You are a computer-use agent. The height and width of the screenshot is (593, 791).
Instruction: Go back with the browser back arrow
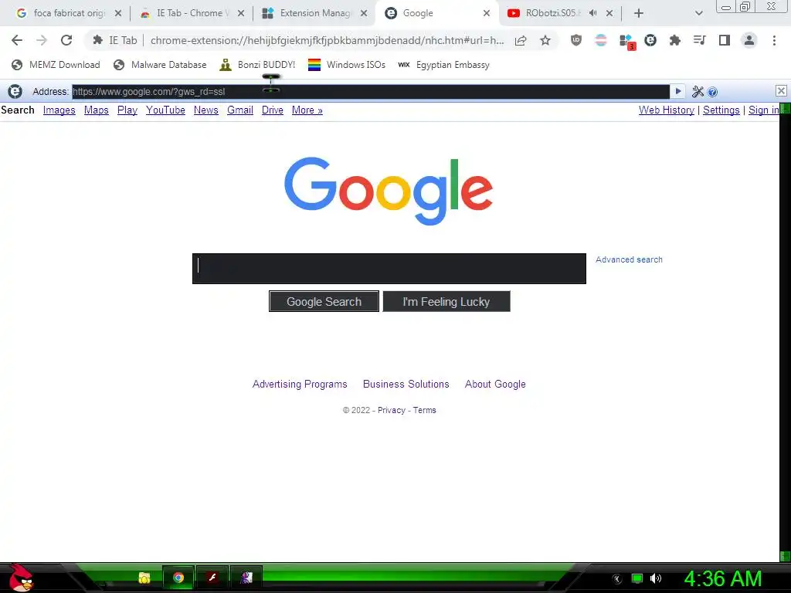click(x=17, y=40)
